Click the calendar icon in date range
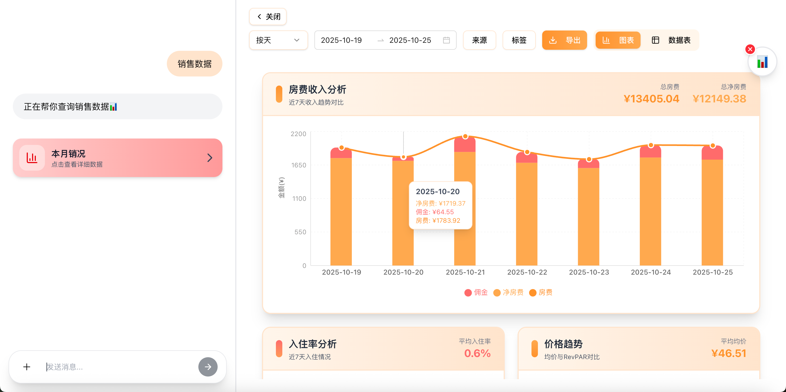Image resolution: width=786 pixels, height=392 pixels. (x=446, y=40)
